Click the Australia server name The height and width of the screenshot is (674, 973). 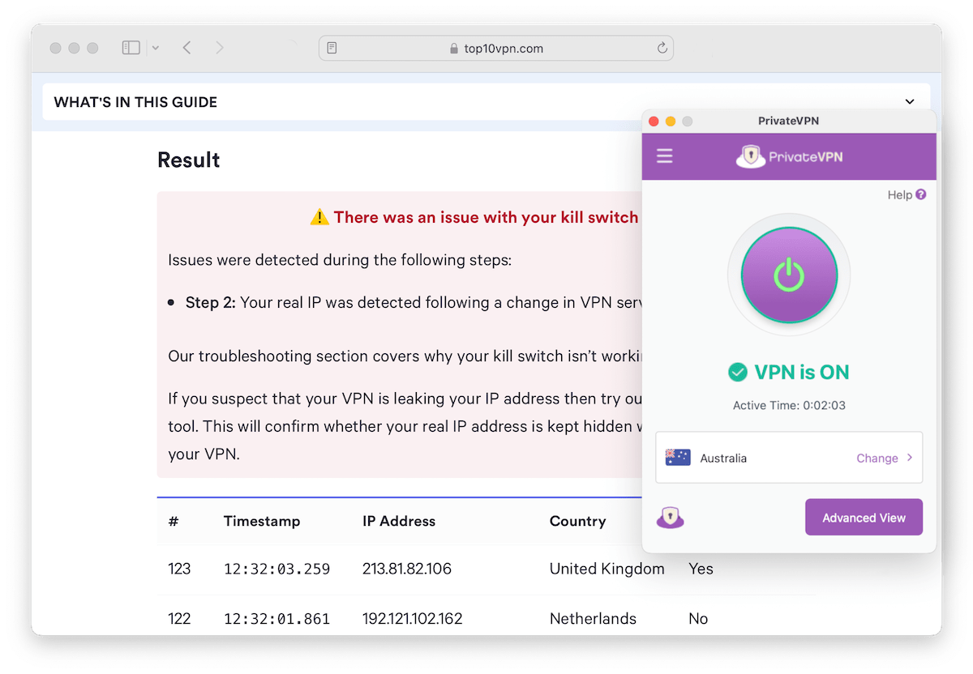(x=723, y=458)
